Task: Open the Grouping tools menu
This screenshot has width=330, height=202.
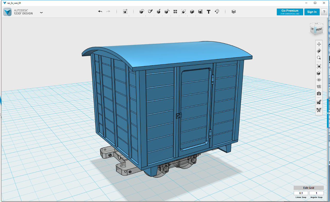Action: [x=184, y=12]
